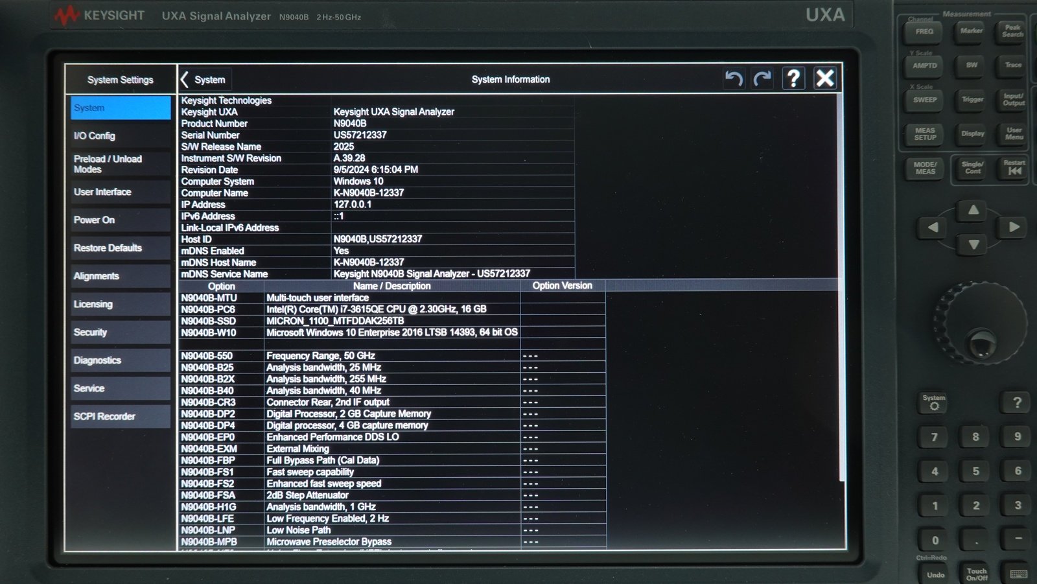Viewport: 1037px width, 584px height.
Task: Open the Alignments settings
Action: [121, 276]
